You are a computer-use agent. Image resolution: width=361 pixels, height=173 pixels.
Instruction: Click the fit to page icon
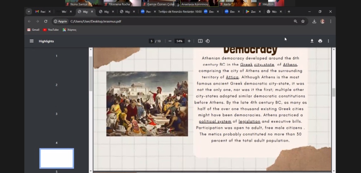pyautogui.click(x=200, y=41)
